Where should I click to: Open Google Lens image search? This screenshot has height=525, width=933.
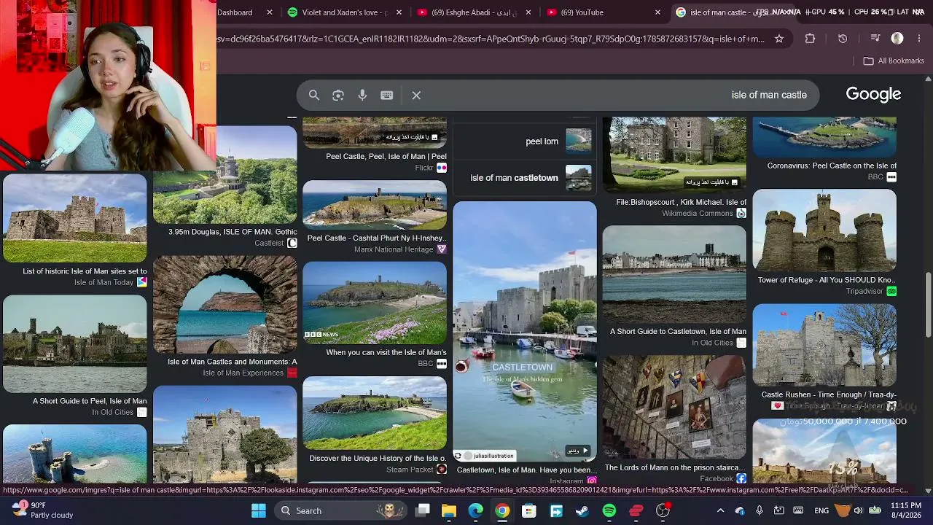(338, 95)
